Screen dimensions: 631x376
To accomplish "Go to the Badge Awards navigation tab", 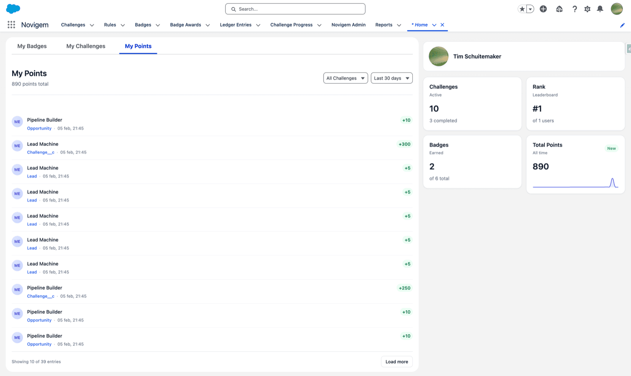I will click(x=186, y=25).
